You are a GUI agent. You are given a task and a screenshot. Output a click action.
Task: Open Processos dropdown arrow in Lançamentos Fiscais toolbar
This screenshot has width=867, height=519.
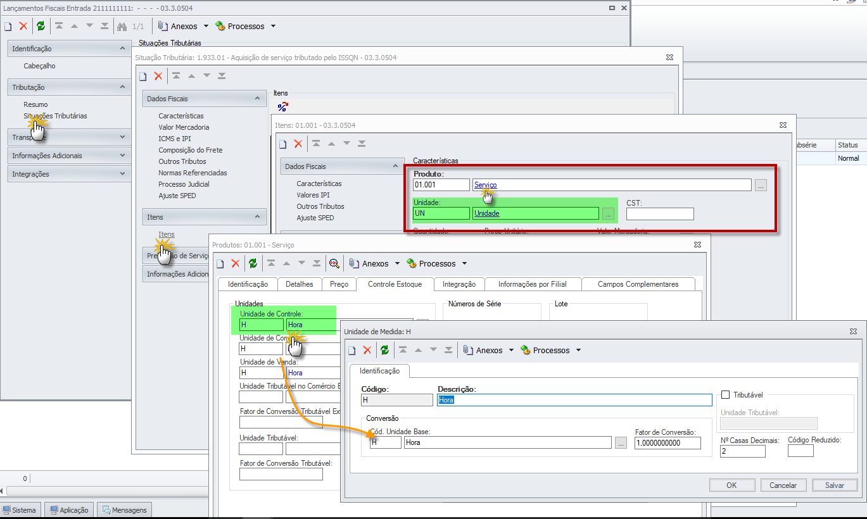coord(273,27)
